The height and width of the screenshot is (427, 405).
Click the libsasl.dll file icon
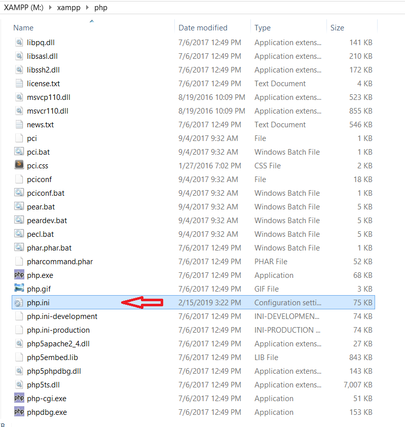(x=19, y=56)
